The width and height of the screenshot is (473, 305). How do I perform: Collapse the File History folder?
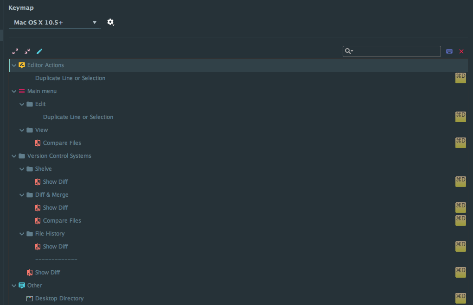click(x=22, y=233)
